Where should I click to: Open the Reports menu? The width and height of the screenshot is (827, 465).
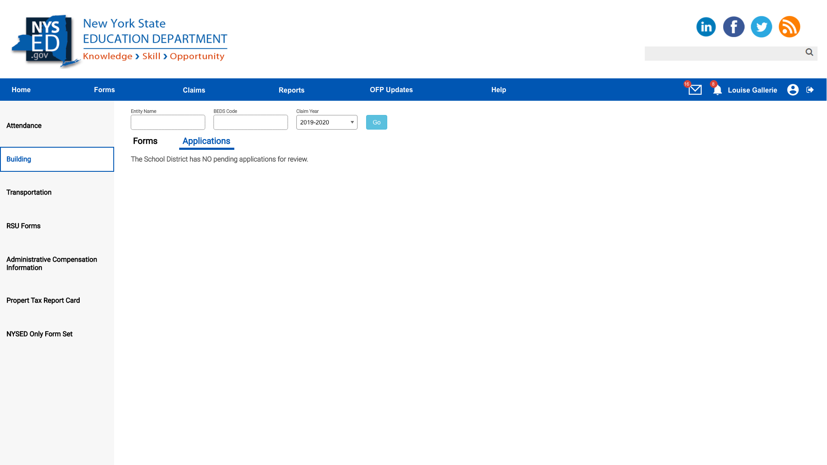[291, 90]
